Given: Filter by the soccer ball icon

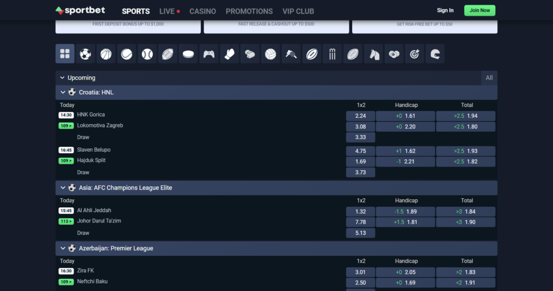Looking at the screenshot, I should [x=85, y=53].
